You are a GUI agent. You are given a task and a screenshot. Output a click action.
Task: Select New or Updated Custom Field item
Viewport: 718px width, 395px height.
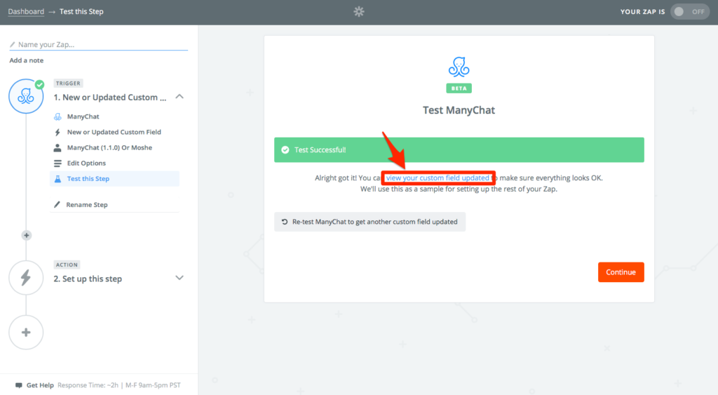click(x=114, y=132)
